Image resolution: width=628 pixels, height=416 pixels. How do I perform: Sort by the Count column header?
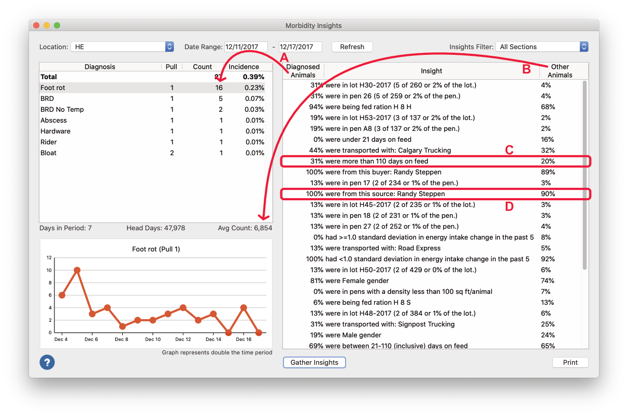pos(203,67)
